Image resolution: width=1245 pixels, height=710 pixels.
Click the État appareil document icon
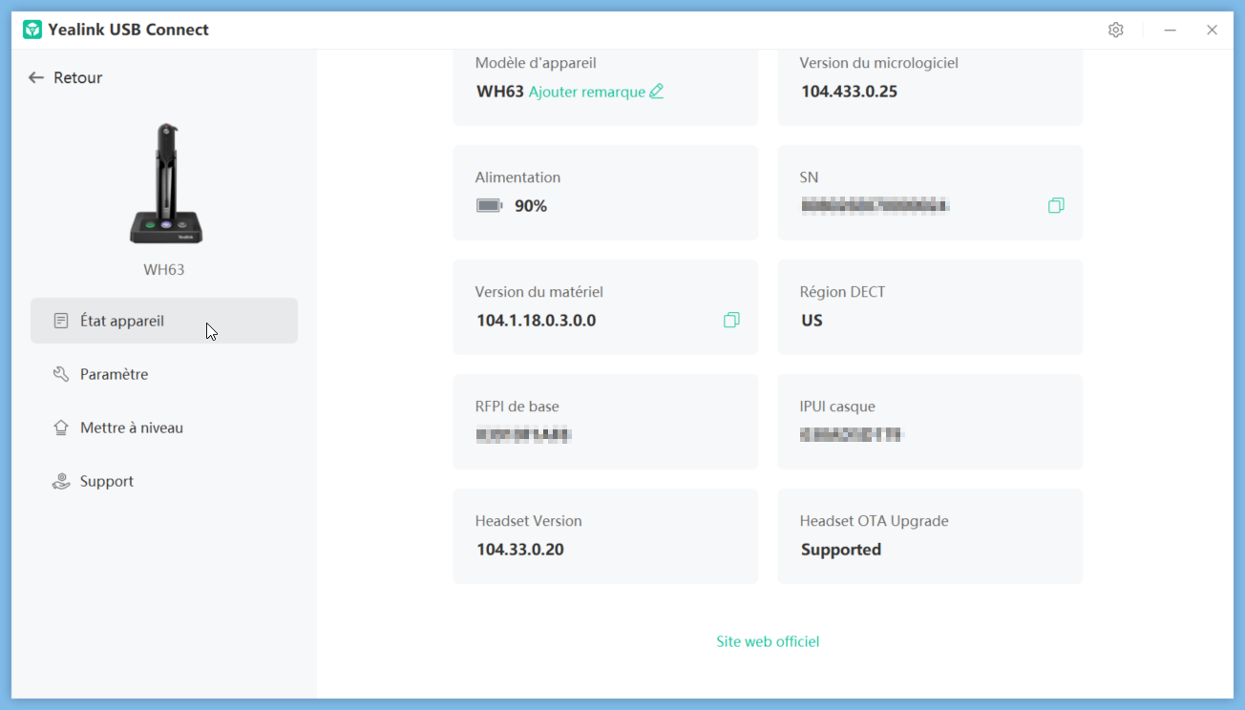point(61,321)
